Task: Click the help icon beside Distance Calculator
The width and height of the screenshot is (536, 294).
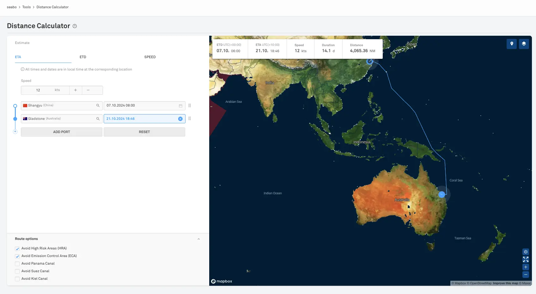Action: tap(75, 26)
